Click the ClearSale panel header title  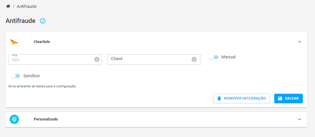pyautogui.click(x=42, y=42)
